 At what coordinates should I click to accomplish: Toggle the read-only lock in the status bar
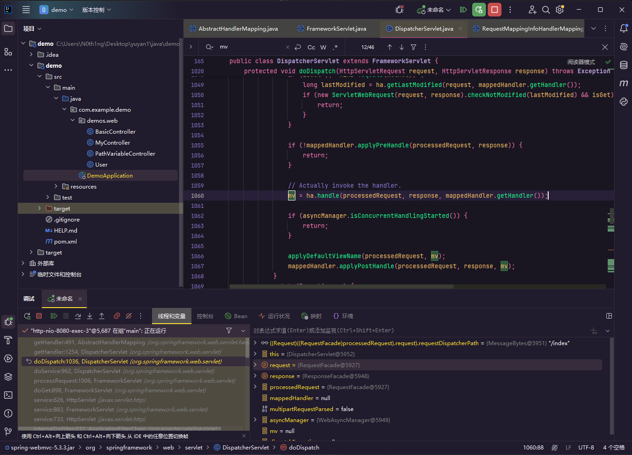point(555,448)
